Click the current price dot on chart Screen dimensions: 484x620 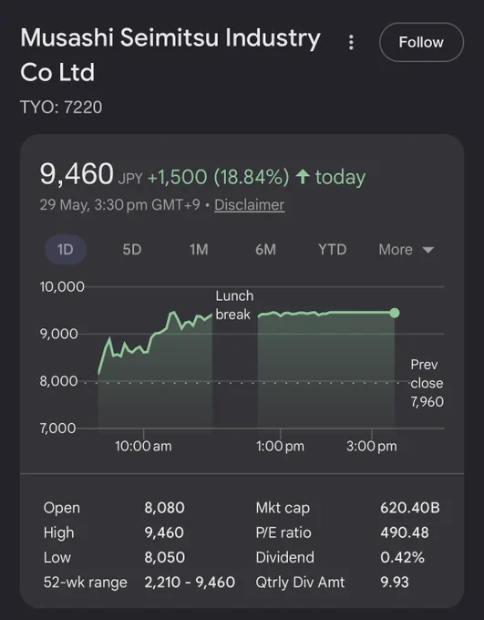395,313
